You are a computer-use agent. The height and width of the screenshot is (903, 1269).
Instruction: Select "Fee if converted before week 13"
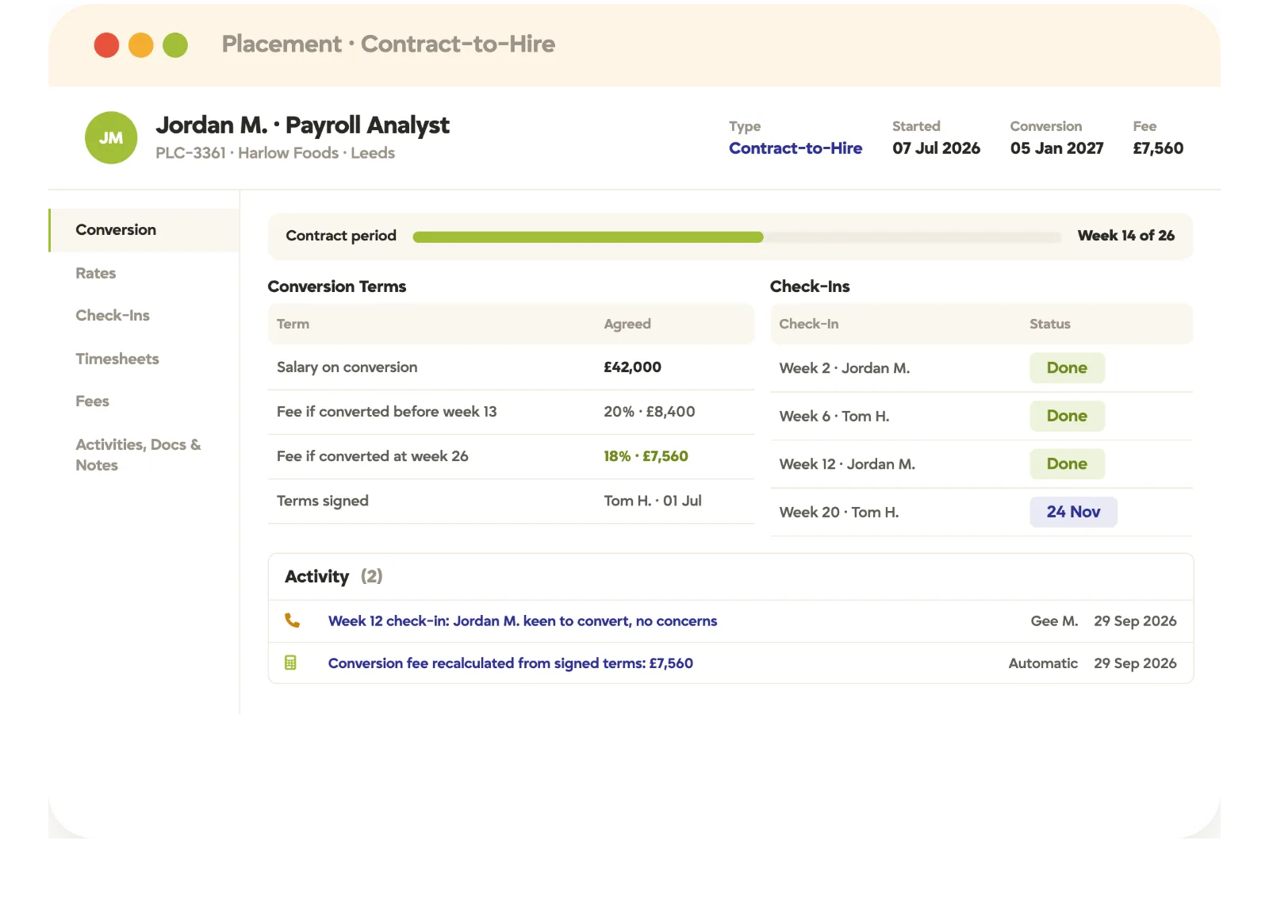point(387,412)
